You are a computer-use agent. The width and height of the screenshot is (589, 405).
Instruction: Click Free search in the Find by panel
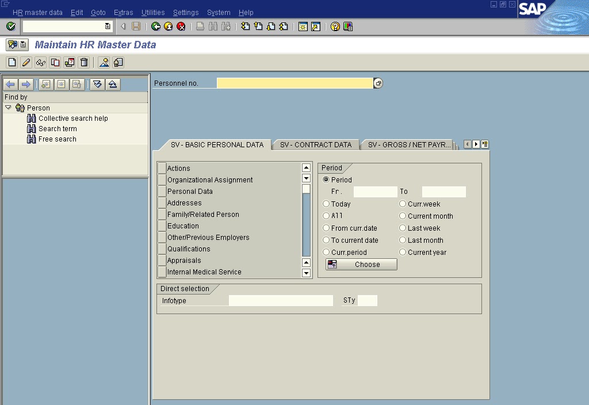(x=56, y=138)
